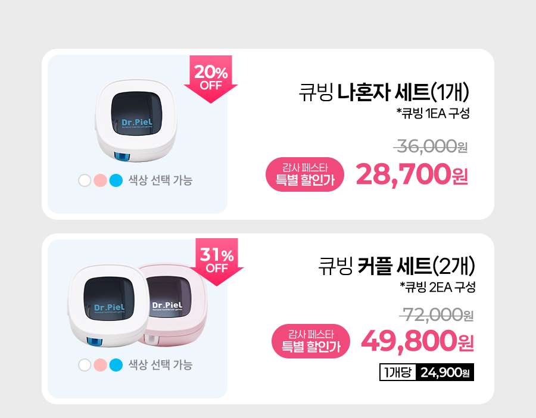Image resolution: width=536 pixels, height=418 pixels.
Task: Select blue color swatch in couple set
Action: 116,365
